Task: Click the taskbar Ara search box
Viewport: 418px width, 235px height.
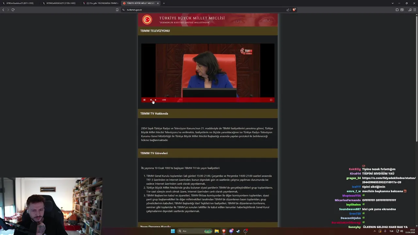Action: [x=195, y=231]
